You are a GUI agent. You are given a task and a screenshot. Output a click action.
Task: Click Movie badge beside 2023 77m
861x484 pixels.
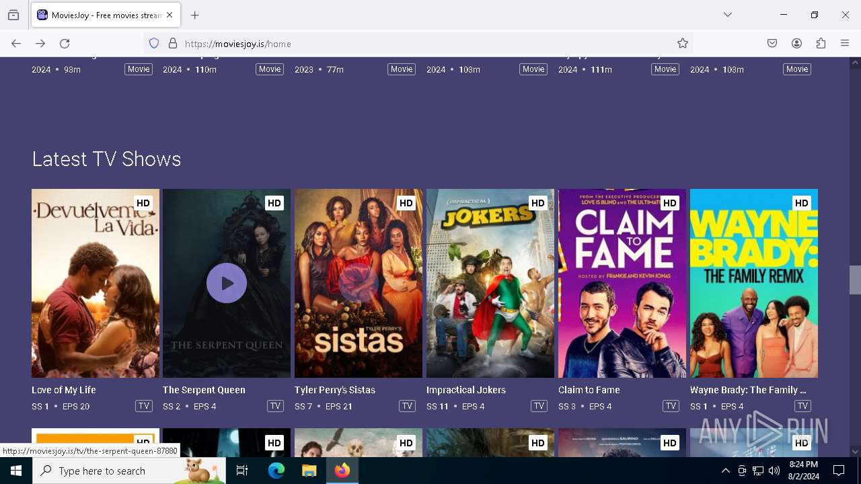(402, 69)
